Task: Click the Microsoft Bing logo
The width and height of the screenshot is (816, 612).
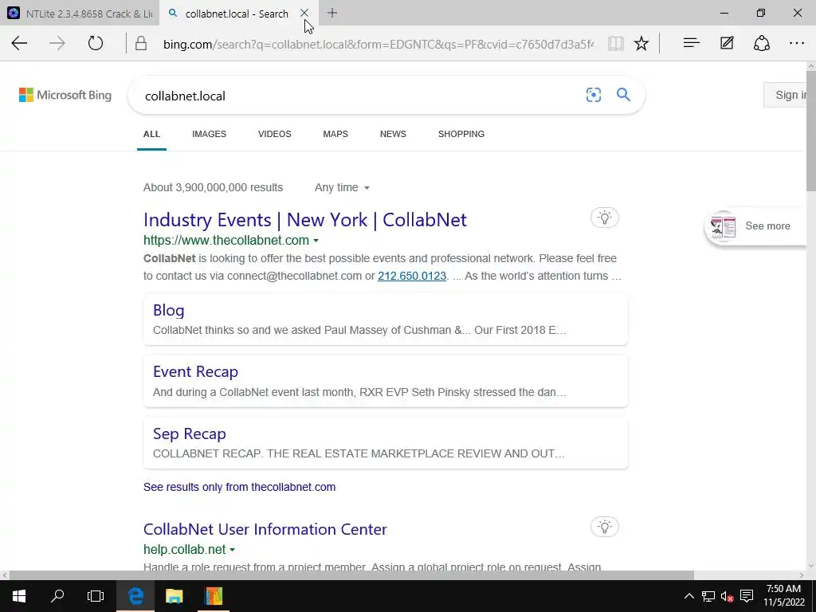Action: tap(65, 96)
